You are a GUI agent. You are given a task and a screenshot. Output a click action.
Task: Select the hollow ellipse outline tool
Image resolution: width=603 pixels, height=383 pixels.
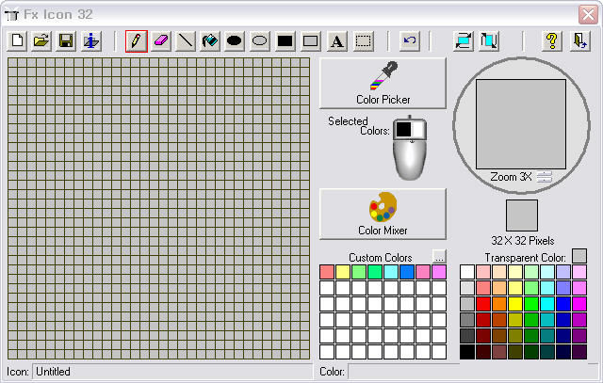pyautogui.click(x=260, y=40)
